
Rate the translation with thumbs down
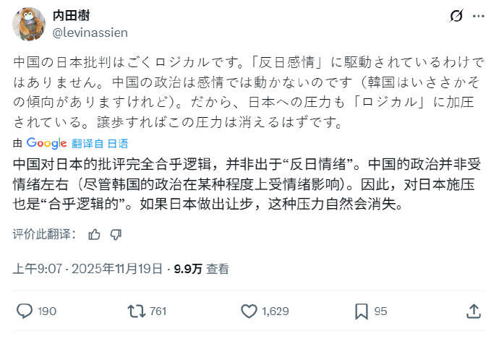click(x=116, y=234)
